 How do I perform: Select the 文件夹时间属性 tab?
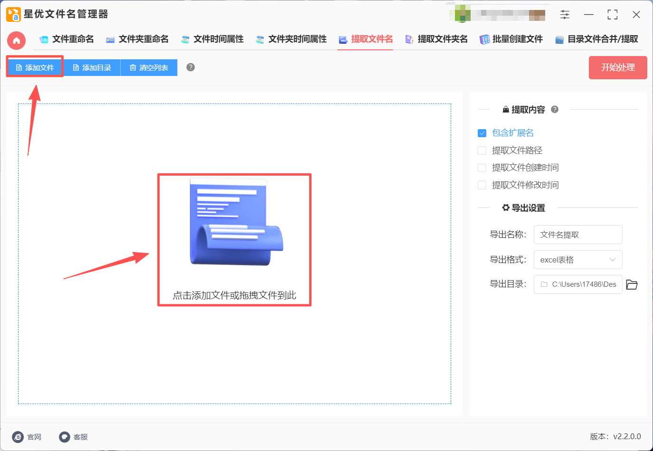[x=291, y=39]
